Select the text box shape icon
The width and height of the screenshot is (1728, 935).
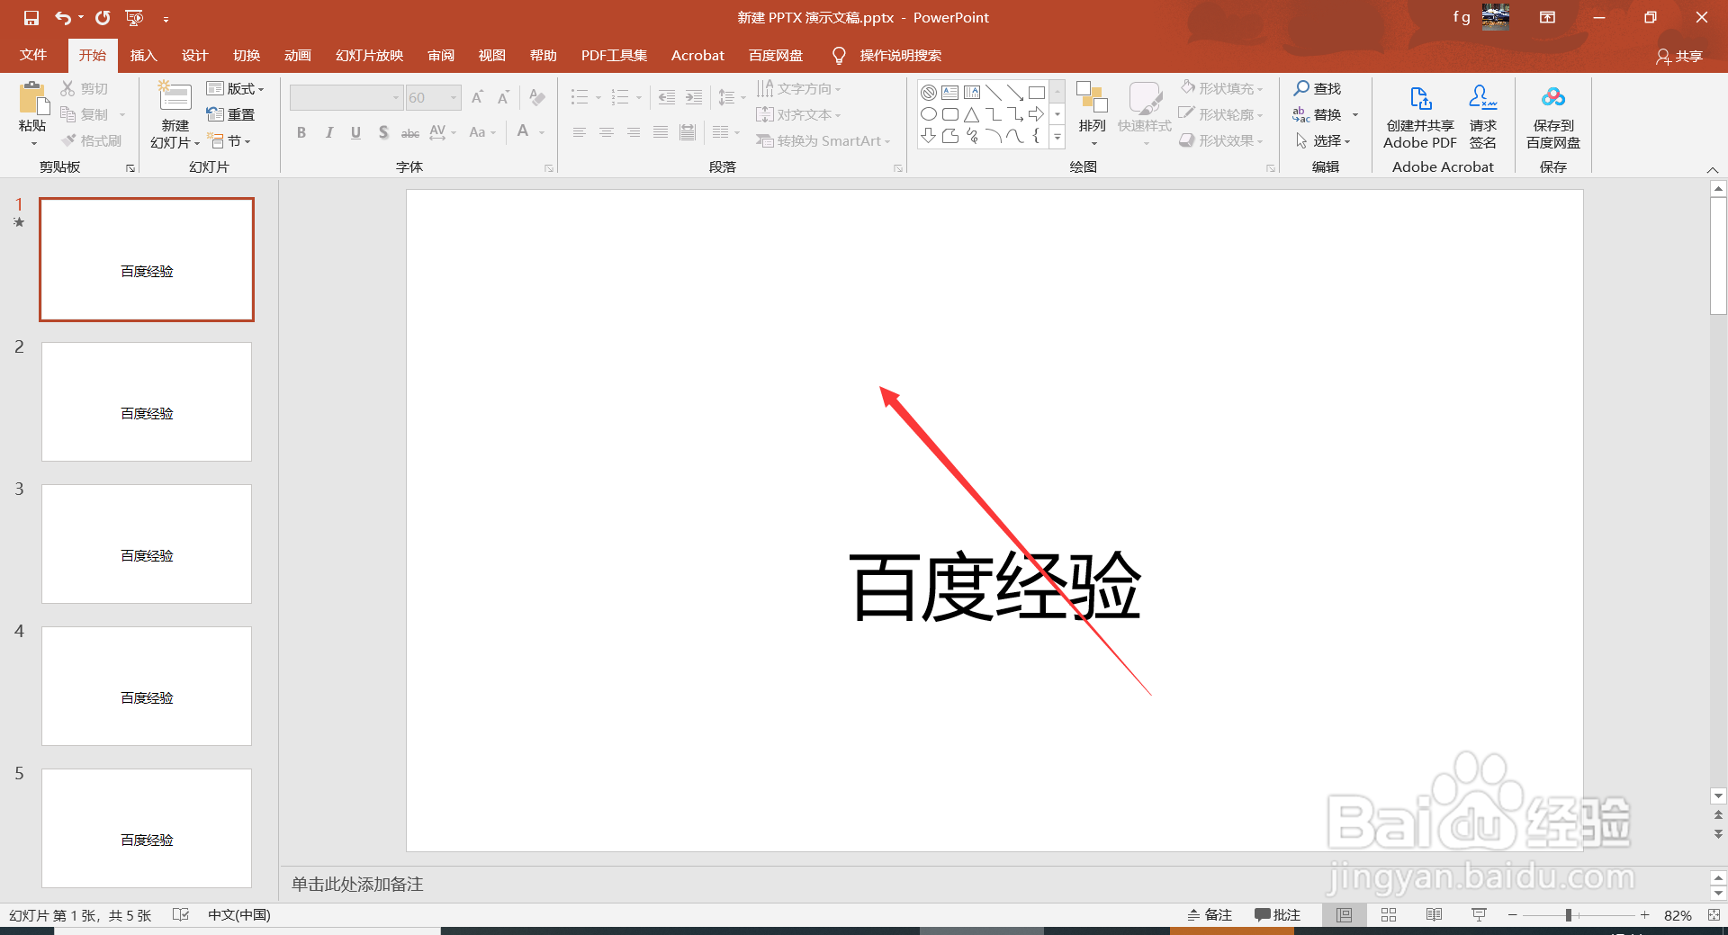pos(950,93)
